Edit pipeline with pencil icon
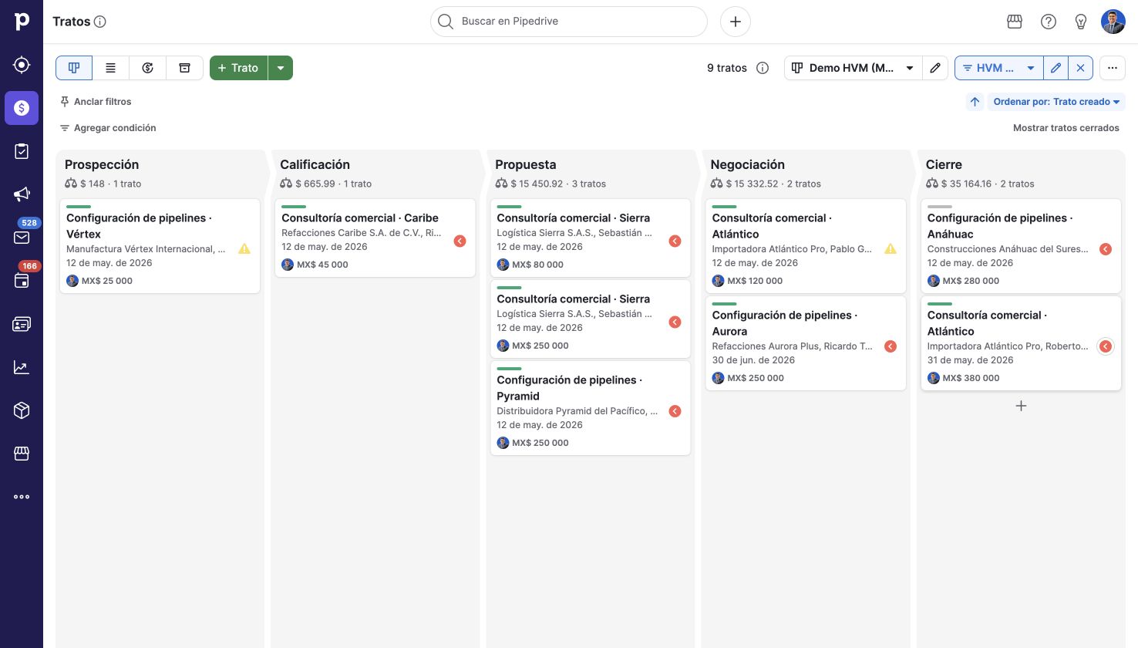 [935, 68]
